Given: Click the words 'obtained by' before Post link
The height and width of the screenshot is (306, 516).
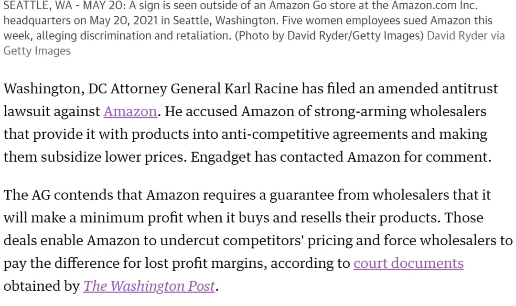Looking at the screenshot, I should (x=42, y=286).
